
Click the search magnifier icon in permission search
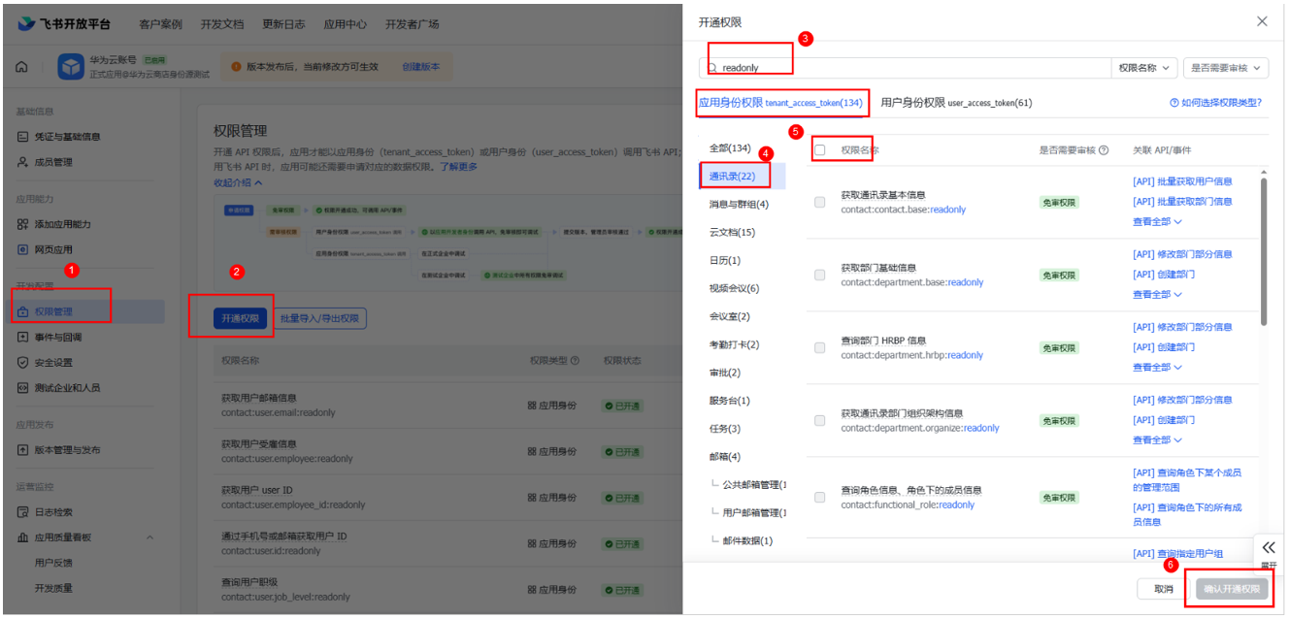coord(711,68)
